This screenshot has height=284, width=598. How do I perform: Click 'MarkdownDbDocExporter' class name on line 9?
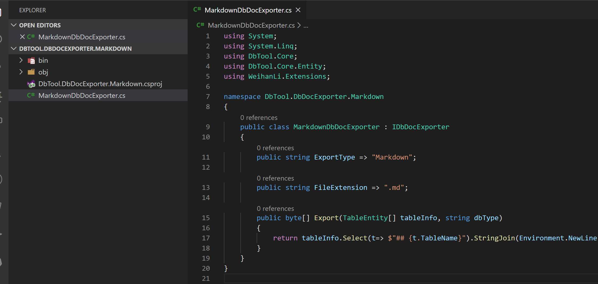click(336, 127)
